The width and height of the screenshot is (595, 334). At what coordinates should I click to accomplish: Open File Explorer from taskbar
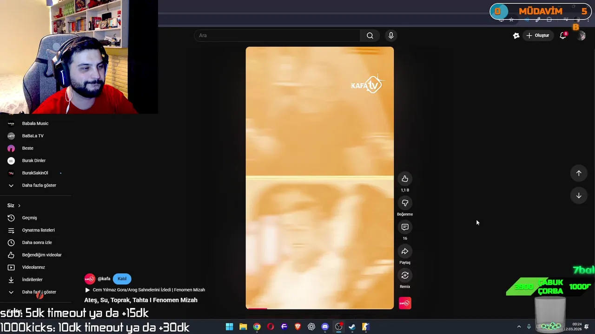pos(243,327)
